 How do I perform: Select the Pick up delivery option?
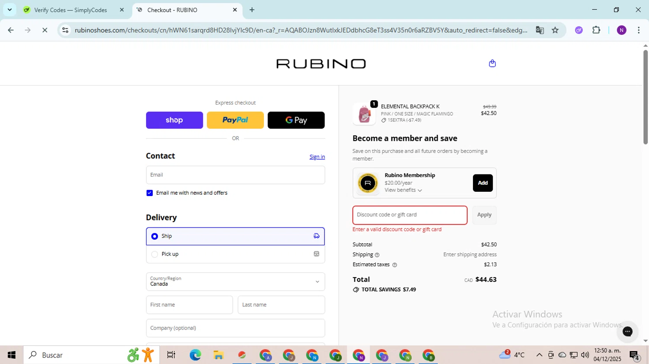click(235, 254)
